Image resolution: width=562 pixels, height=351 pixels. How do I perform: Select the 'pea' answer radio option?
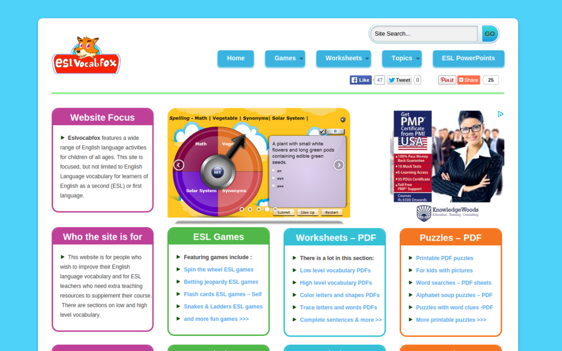[x=274, y=186]
